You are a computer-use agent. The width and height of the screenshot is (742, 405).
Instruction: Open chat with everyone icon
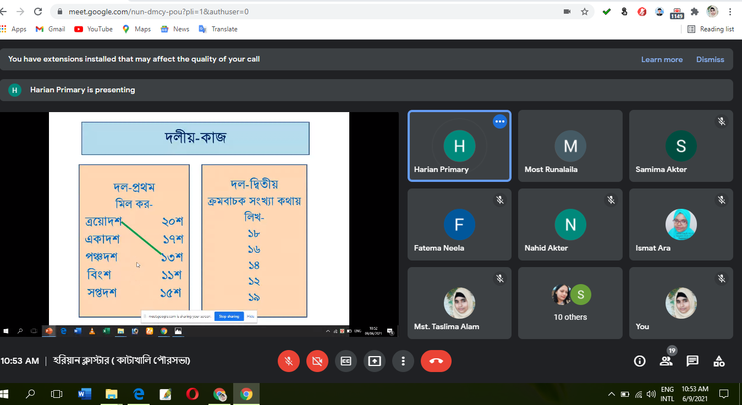click(692, 361)
